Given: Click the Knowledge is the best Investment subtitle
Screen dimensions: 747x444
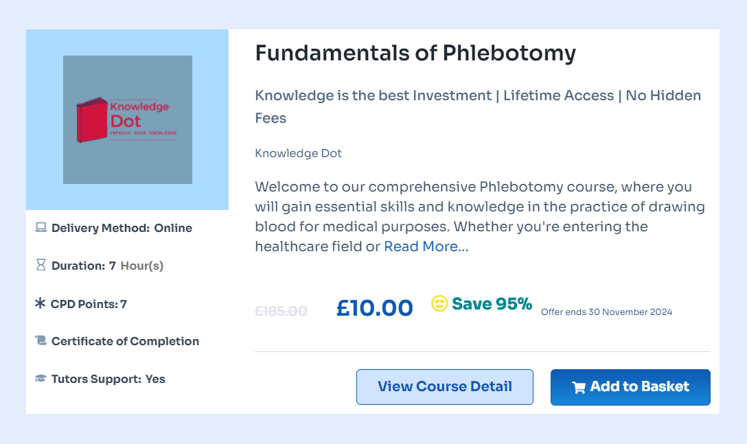Looking at the screenshot, I should [478, 95].
